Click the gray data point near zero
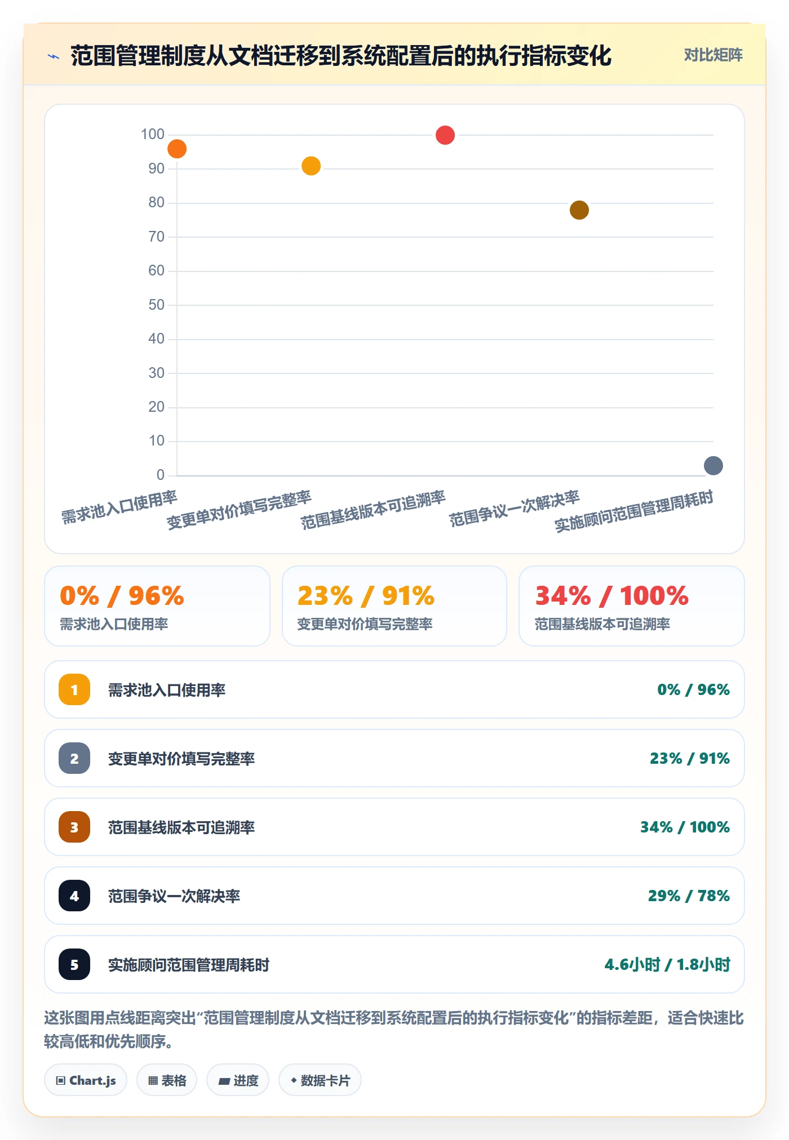The width and height of the screenshot is (789, 1140). point(713,466)
